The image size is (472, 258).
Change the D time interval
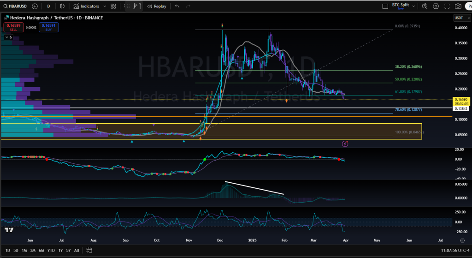48,6
